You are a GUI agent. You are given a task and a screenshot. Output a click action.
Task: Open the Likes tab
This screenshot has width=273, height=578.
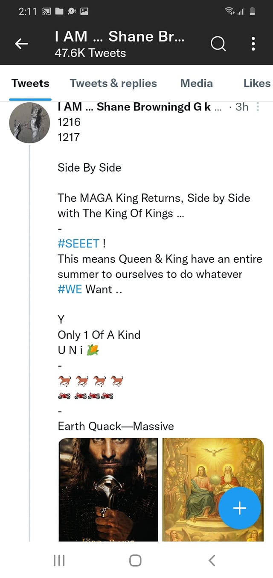click(257, 83)
